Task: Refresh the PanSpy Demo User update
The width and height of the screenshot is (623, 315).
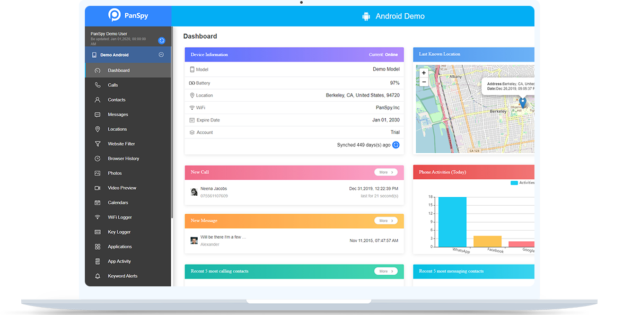Action: [161, 40]
